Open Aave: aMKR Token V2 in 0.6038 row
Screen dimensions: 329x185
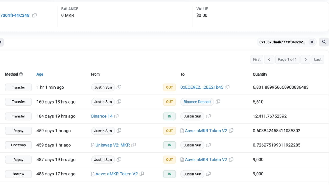(206, 131)
